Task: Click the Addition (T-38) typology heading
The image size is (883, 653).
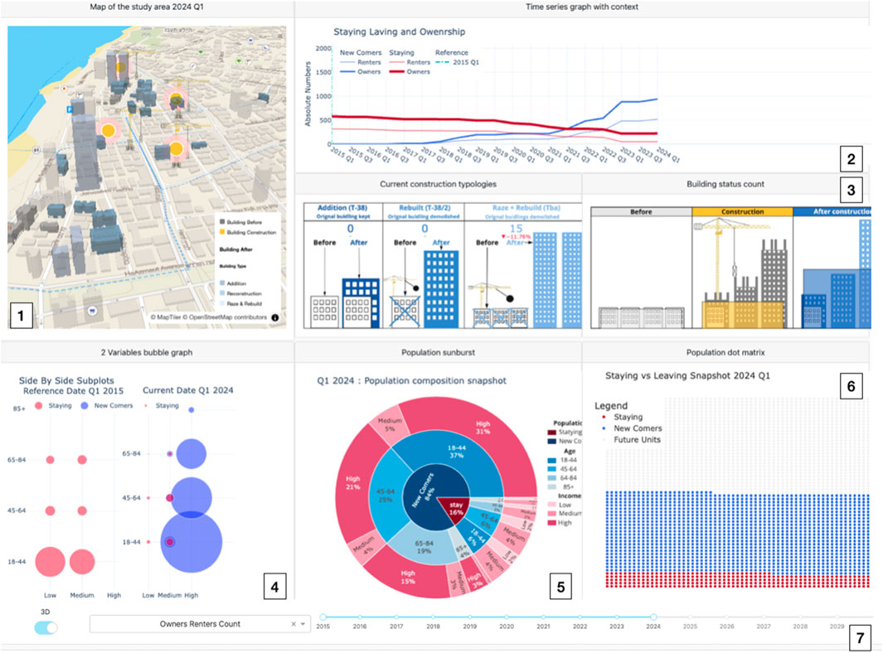Action: click(x=342, y=208)
